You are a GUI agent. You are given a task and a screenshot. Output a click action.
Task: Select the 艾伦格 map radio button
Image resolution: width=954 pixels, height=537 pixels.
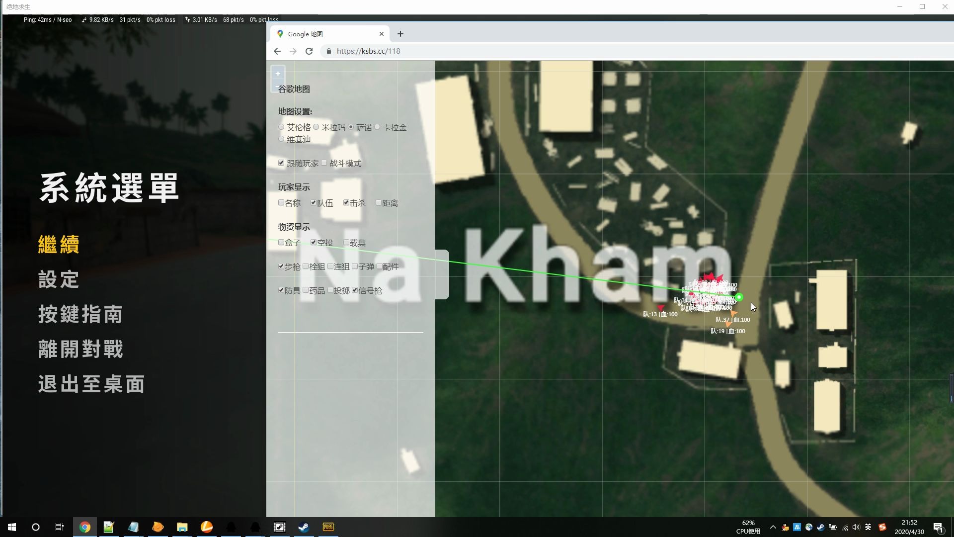[x=281, y=127]
